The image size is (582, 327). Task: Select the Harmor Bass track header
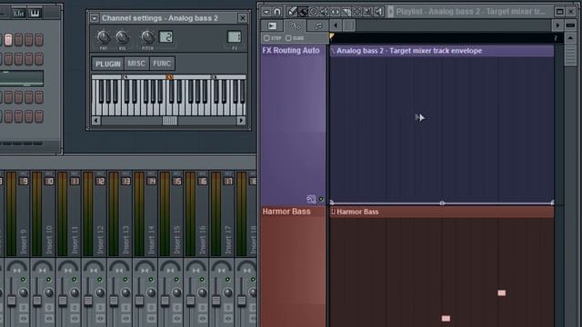click(x=293, y=267)
